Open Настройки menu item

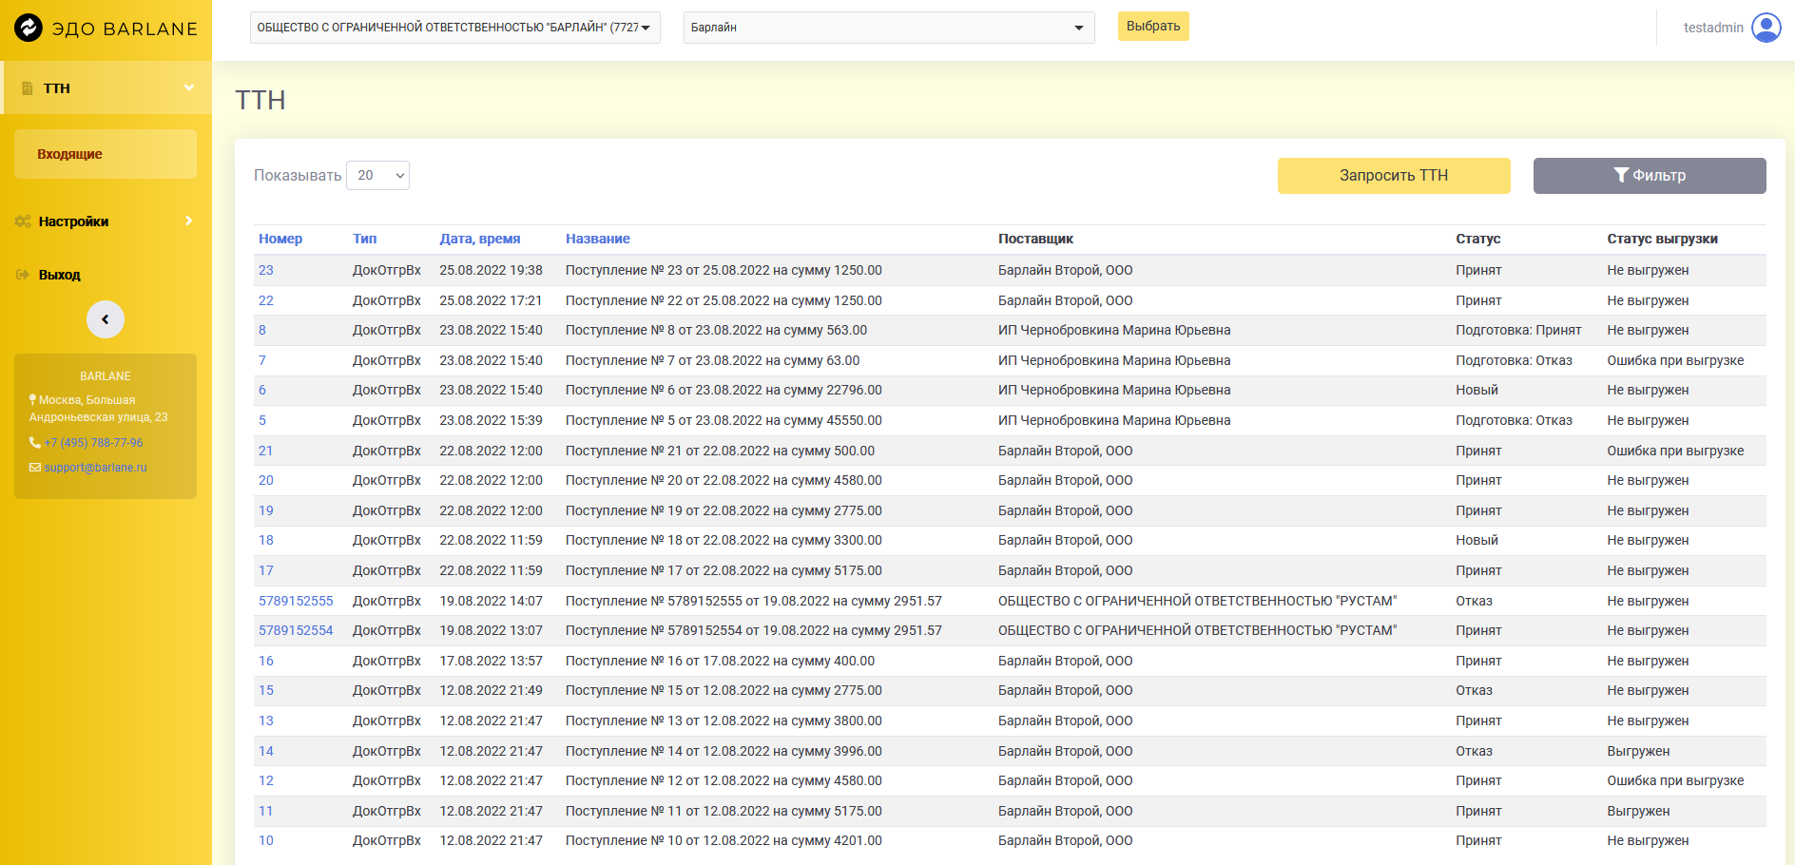(106, 221)
